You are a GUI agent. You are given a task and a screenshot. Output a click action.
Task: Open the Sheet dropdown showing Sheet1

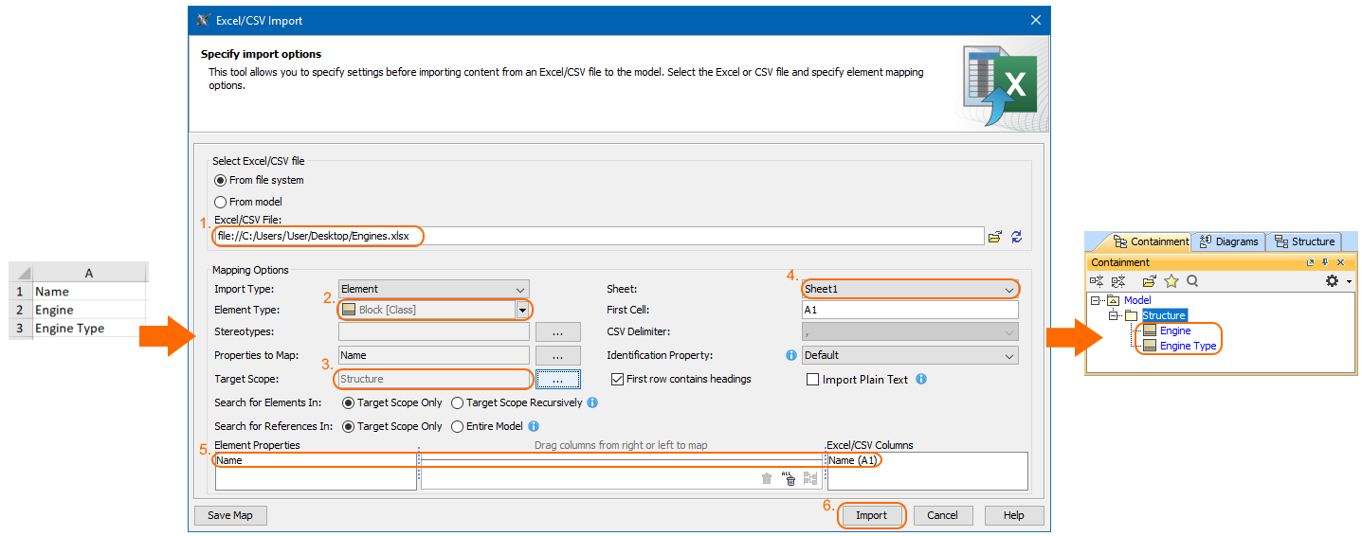(910, 289)
